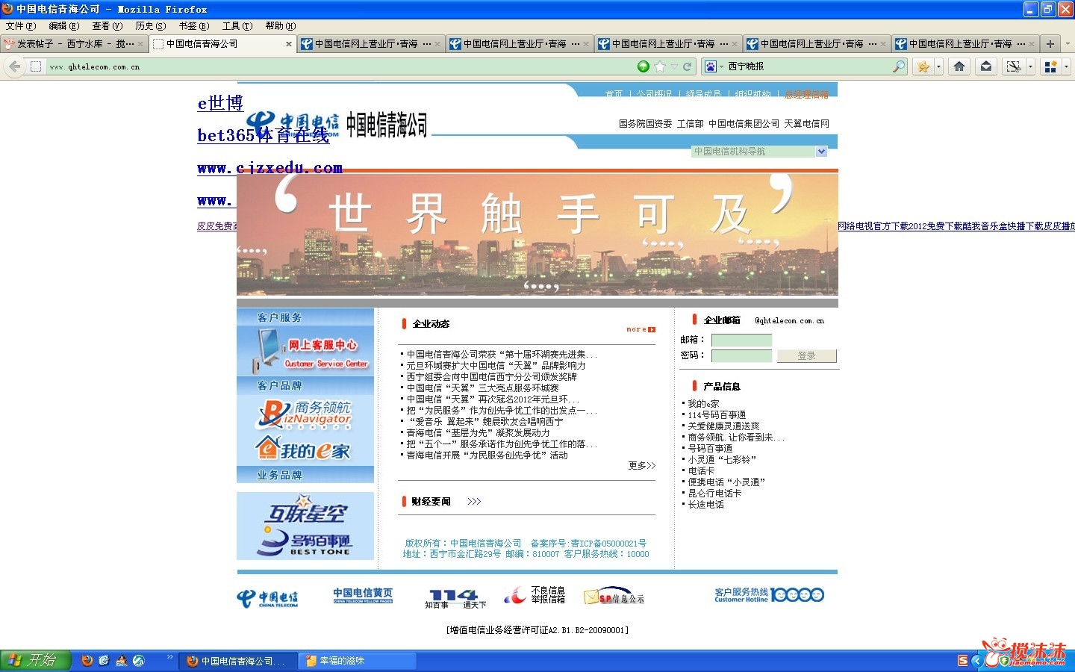Click the back navigation arrow
Viewport: 1075px width, 672px height.
15,66
